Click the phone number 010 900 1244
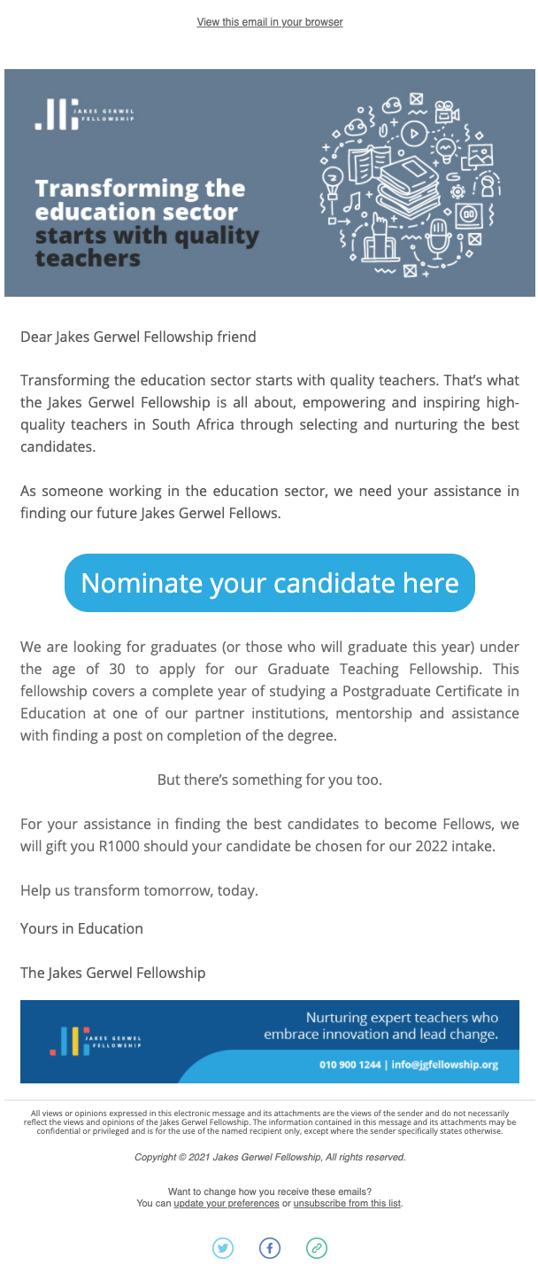 [x=349, y=1065]
